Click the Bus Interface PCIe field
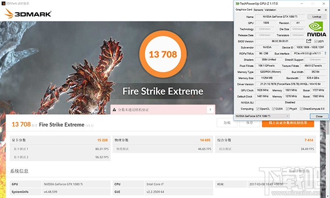Viewport: 330px width, 198px height. [307, 53]
